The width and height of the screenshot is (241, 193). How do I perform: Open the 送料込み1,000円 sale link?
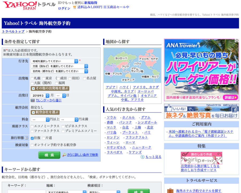tap(103, 7)
